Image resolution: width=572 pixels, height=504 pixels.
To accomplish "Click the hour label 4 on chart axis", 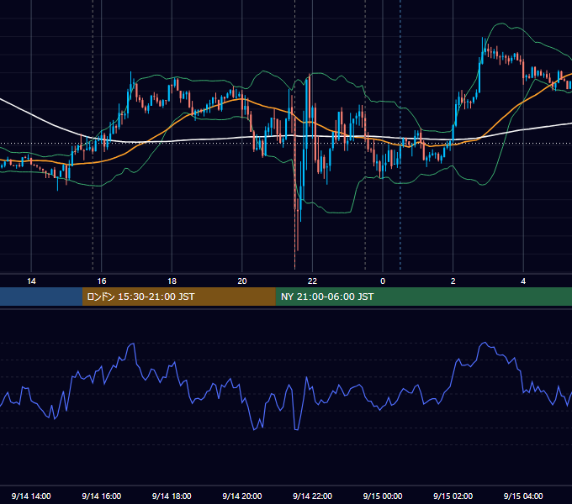I will [x=523, y=281].
